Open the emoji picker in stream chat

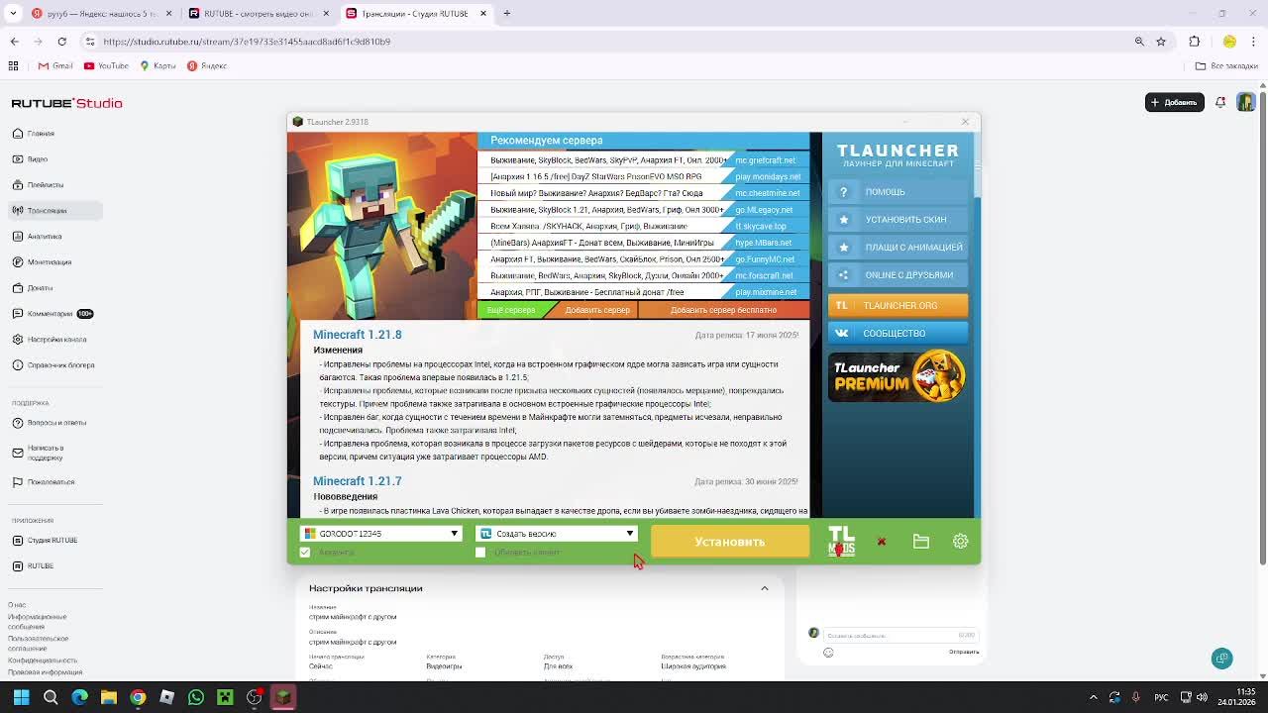828,653
